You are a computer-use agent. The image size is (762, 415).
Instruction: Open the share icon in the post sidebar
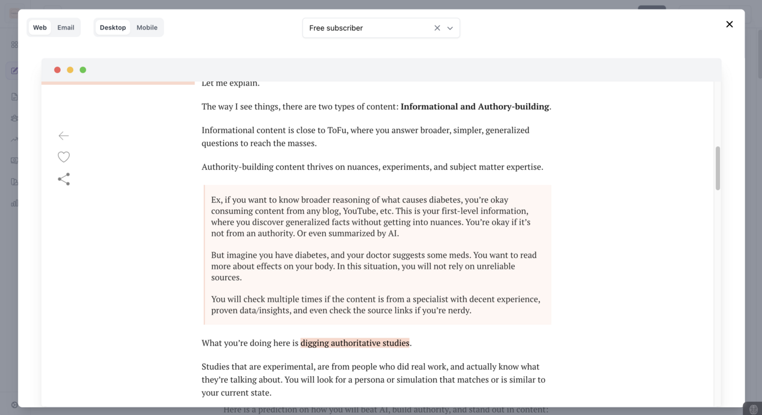click(x=64, y=179)
